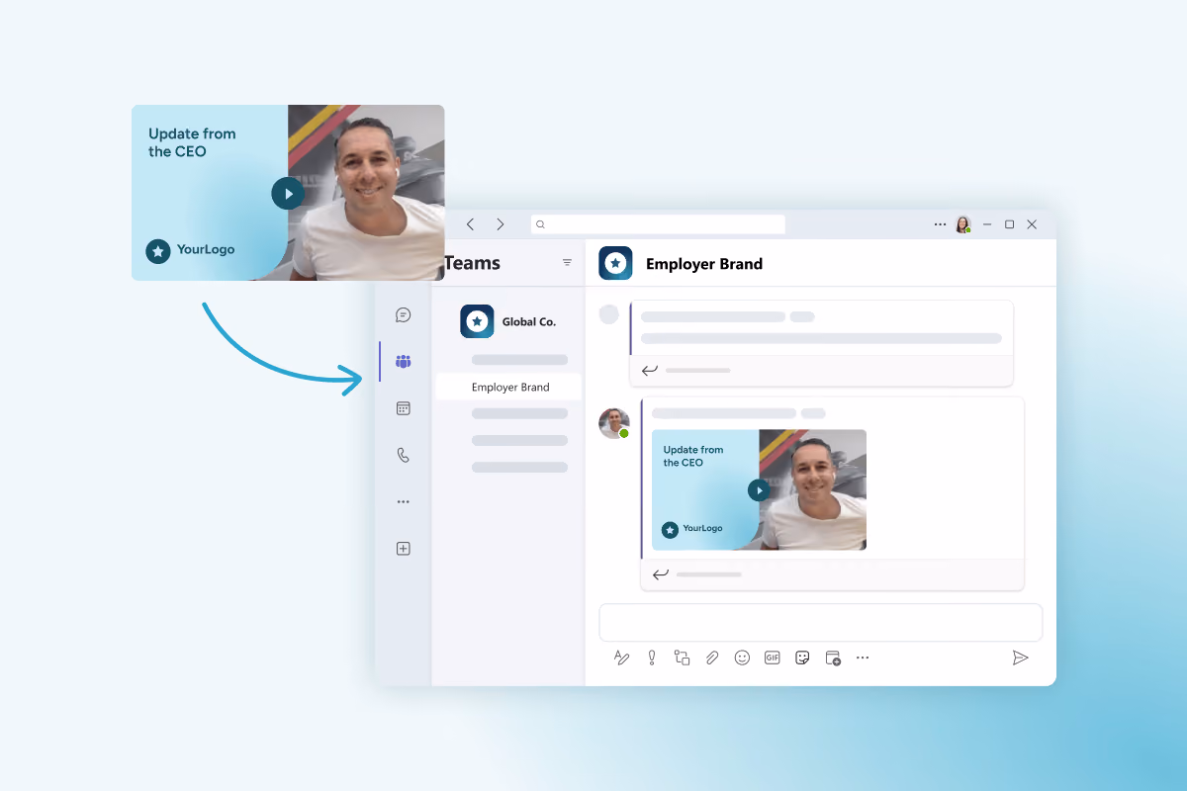Go forward with the right arrow
Image resolution: width=1187 pixels, height=791 pixels.
click(500, 224)
